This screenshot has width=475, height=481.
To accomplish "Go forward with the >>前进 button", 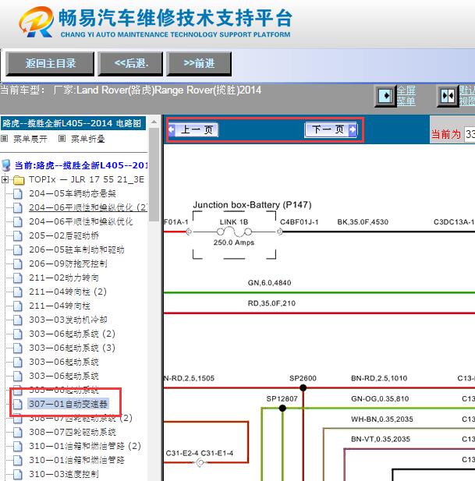I will click(199, 63).
